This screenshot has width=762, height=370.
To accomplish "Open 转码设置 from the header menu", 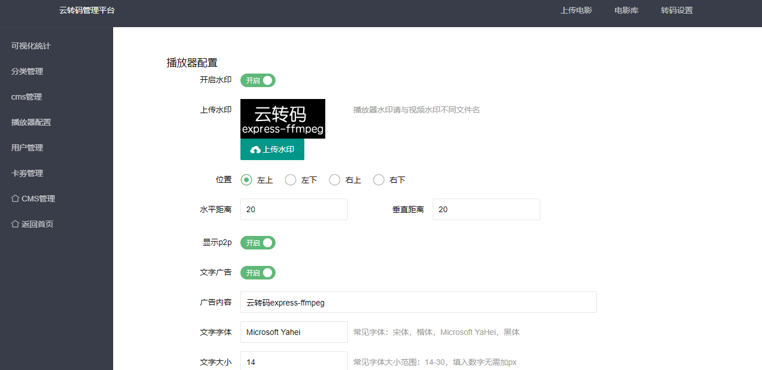I will point(677,10).
